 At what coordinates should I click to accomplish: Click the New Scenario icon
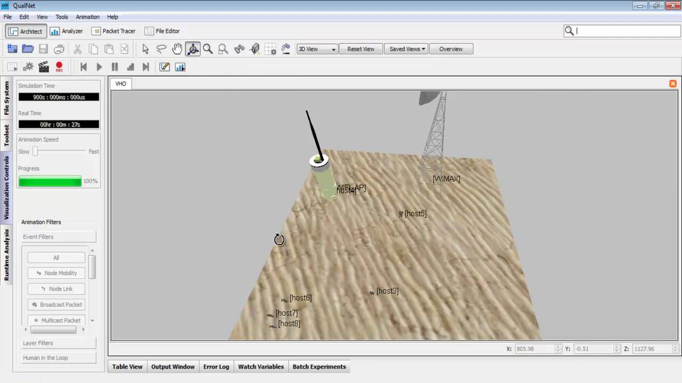pos(12,49)
